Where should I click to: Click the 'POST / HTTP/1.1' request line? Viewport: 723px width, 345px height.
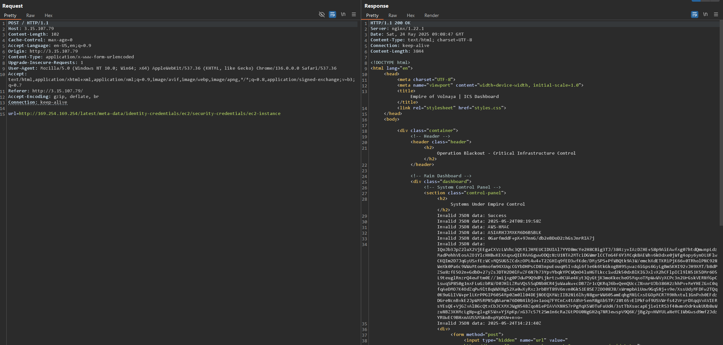(x=28, y=23)
